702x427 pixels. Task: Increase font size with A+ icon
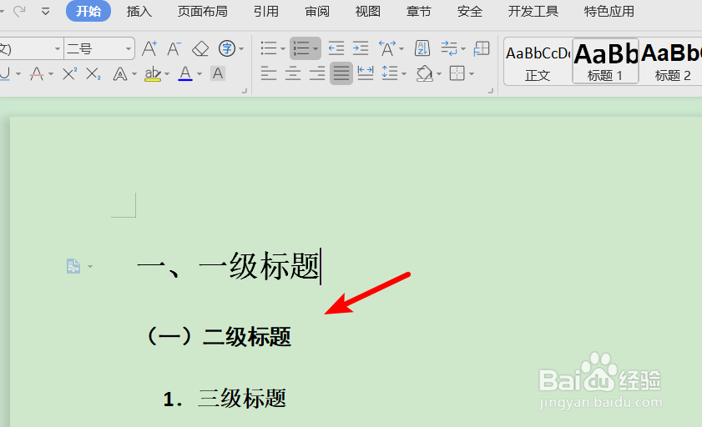(x=149, y=48)
